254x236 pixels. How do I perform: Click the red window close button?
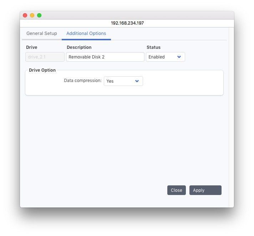point(25,15)
